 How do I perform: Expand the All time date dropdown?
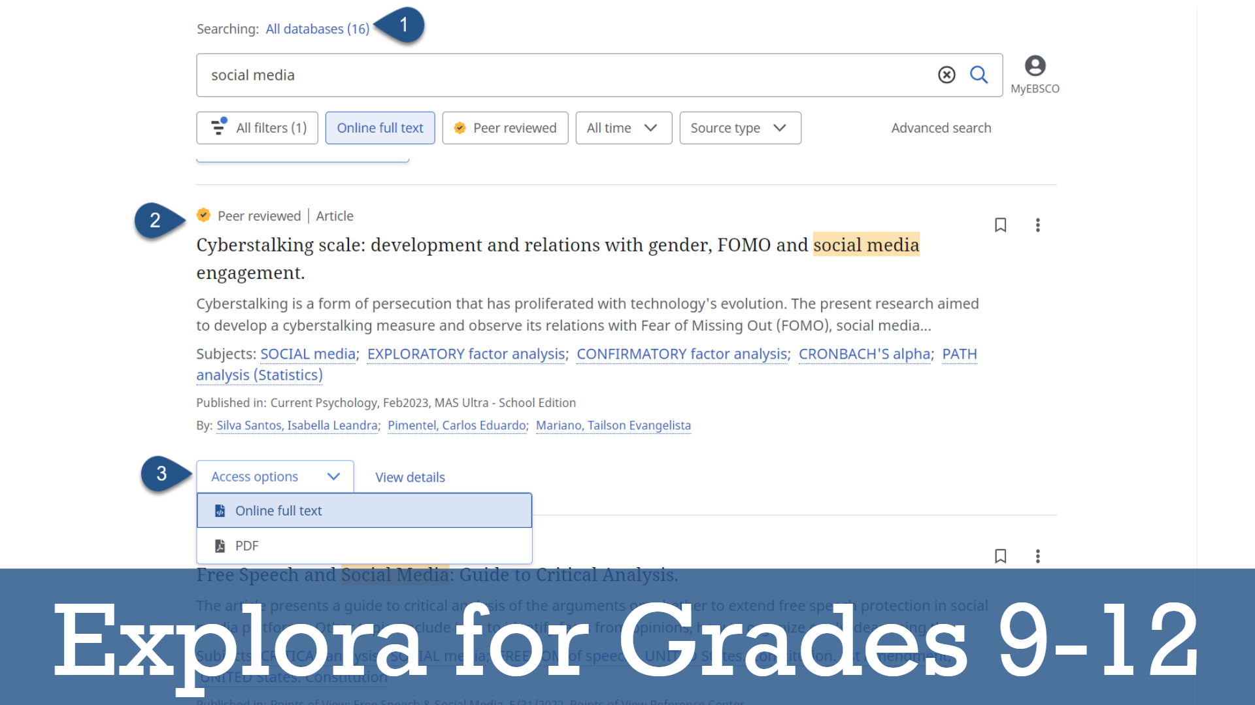(623, 128)
